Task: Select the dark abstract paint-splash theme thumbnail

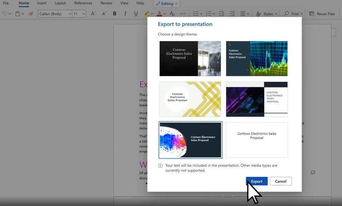Action: pyautogui.click(x=190, y=140)
